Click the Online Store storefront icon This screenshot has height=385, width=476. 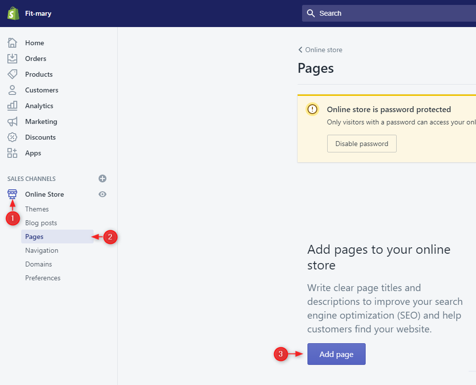12,194
